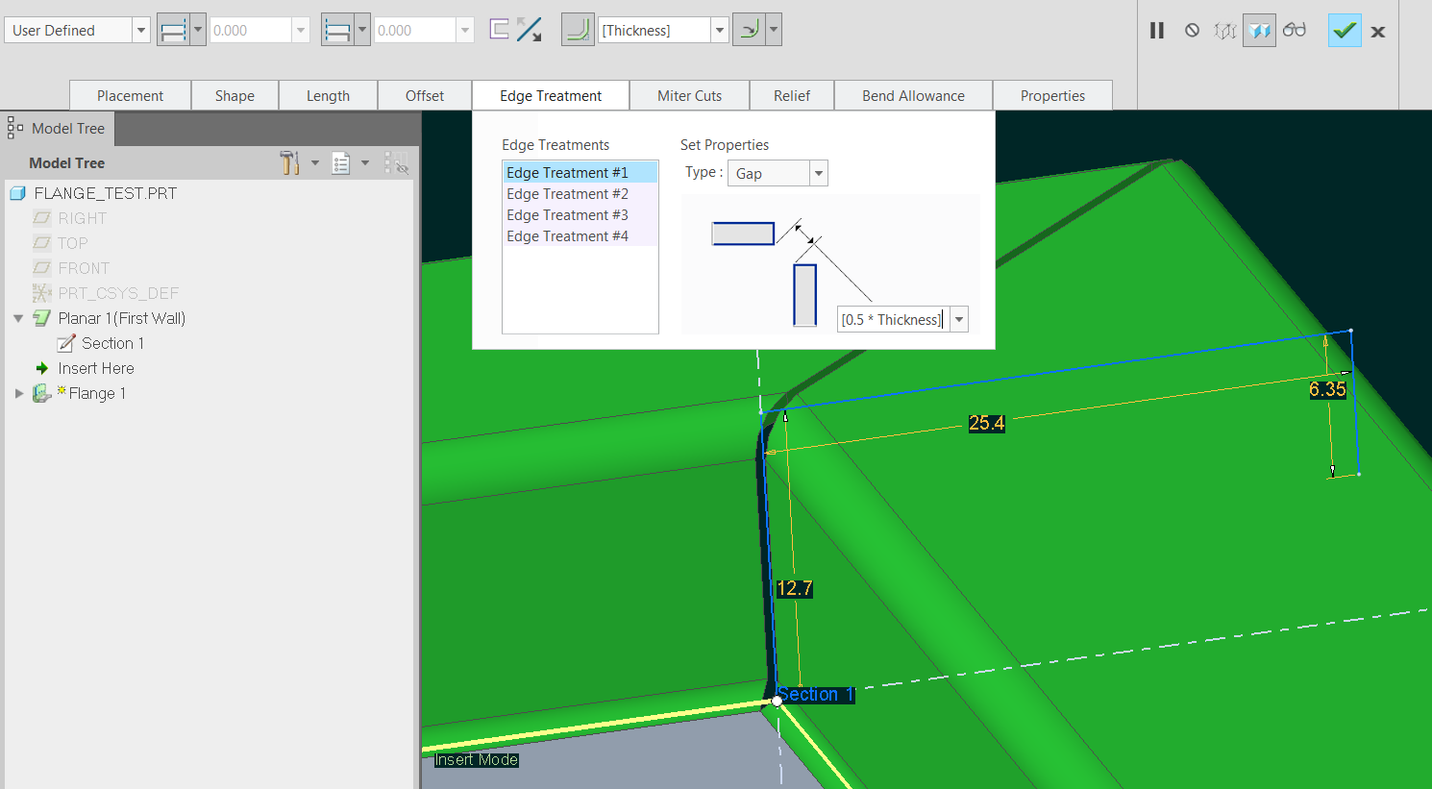Collapse the Planar 1 (First Wall) node
This screenshot has height=789, width=1432.
click(x=17, y=318)
